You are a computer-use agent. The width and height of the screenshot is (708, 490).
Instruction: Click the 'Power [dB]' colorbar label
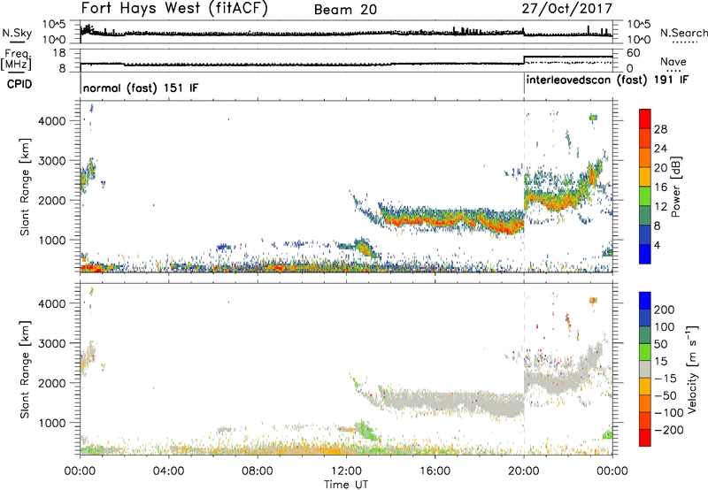pos(675,187)
